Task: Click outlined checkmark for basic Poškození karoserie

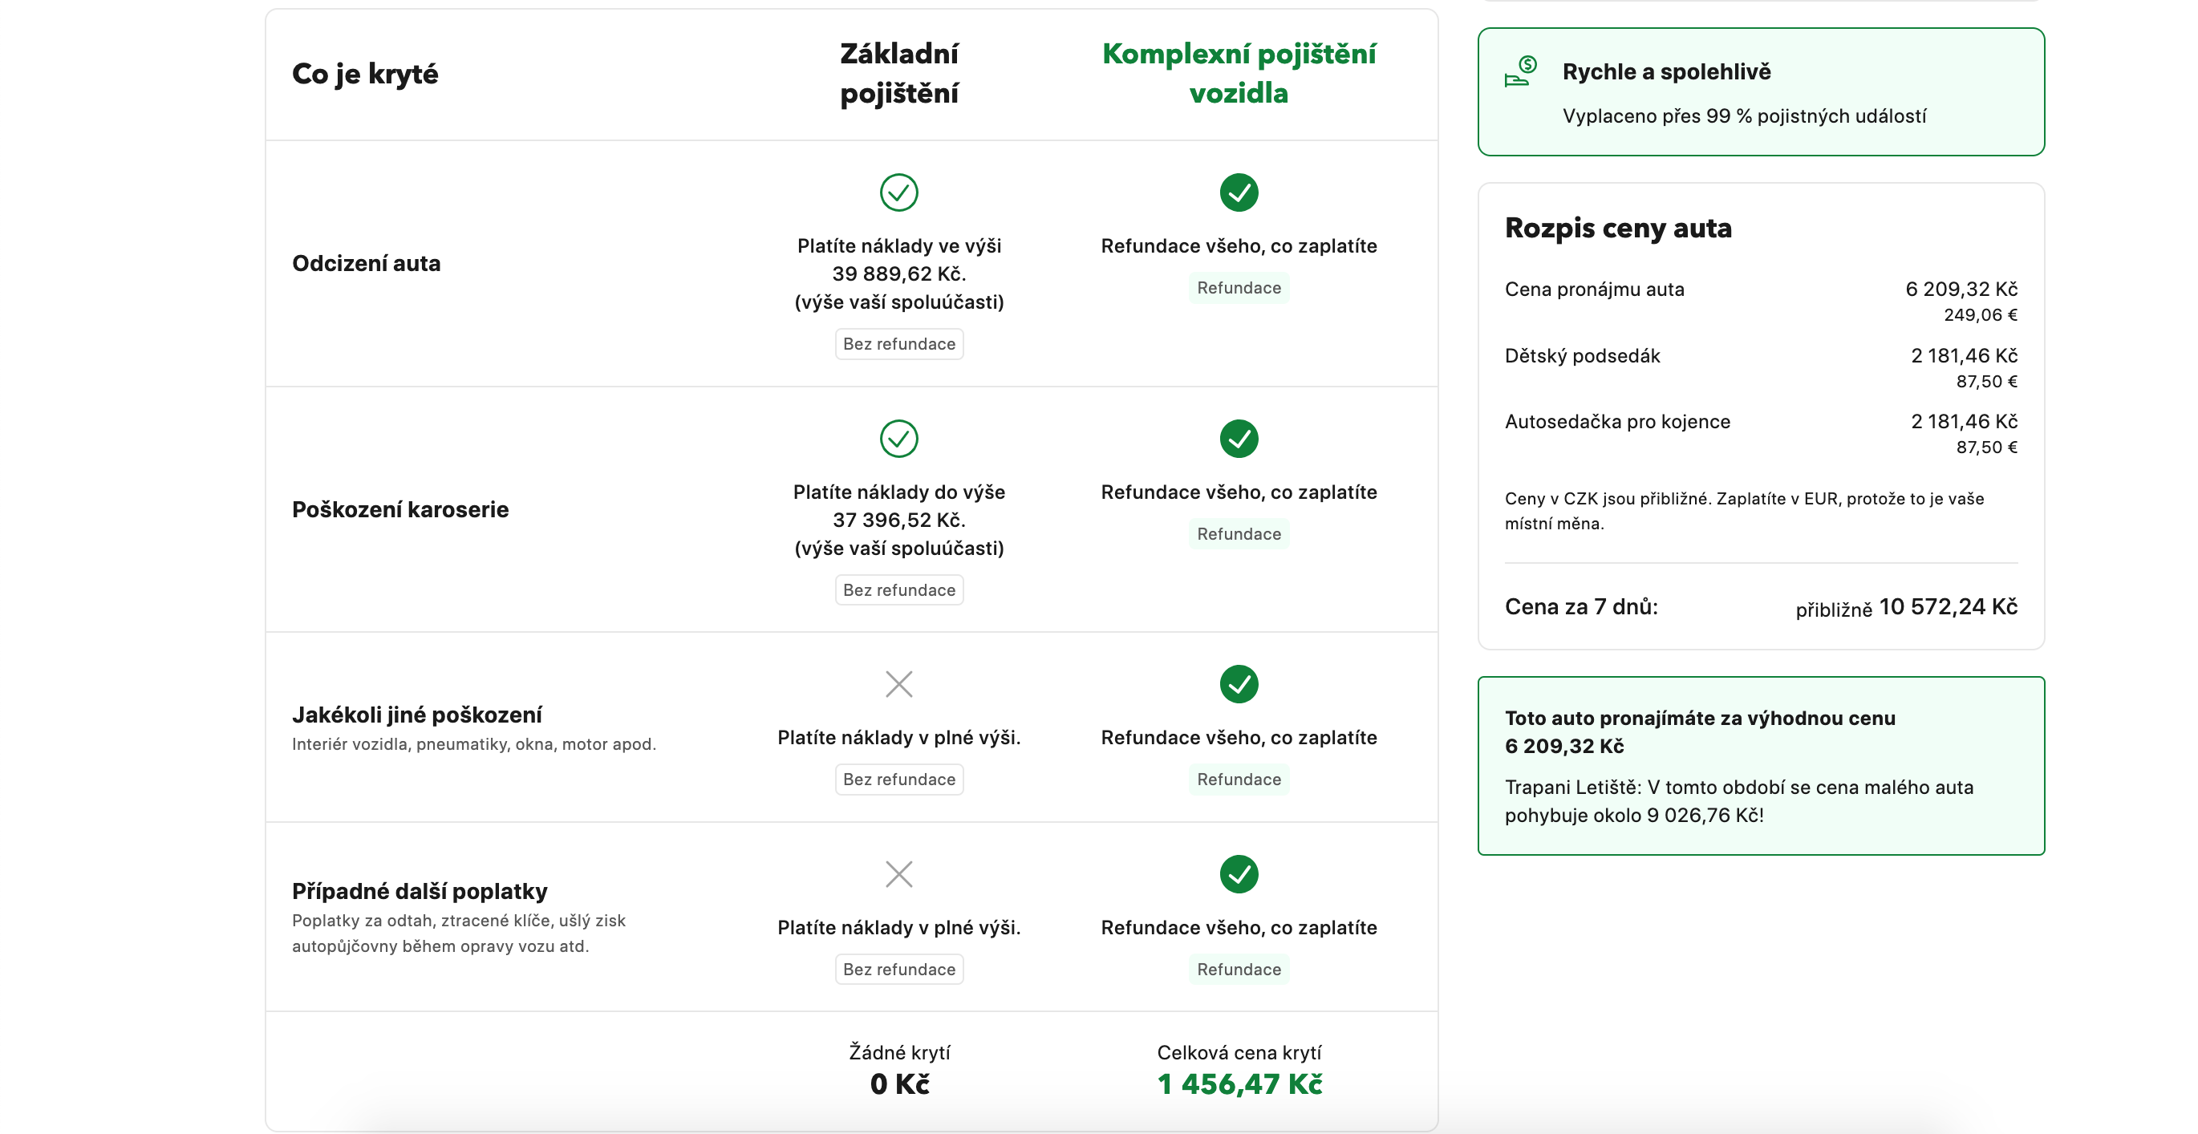Action: [x=898, y=439]
